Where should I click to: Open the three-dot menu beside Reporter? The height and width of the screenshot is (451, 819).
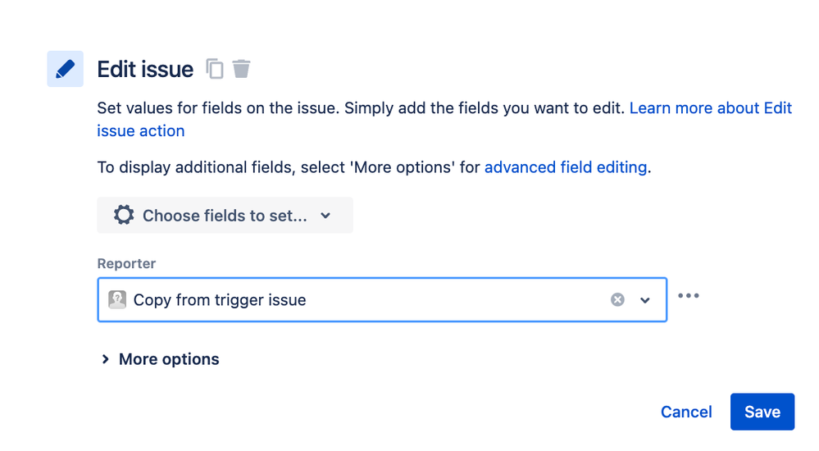[689, 296]
